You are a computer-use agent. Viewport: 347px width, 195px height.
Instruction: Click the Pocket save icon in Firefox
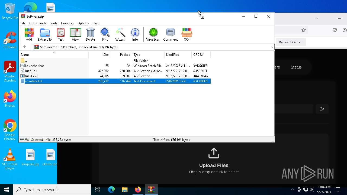[x=335, y=30]
